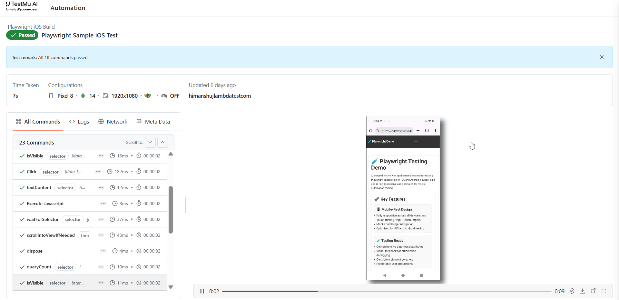
Task: Select the textContent command
Action: [x=90, y=187]
